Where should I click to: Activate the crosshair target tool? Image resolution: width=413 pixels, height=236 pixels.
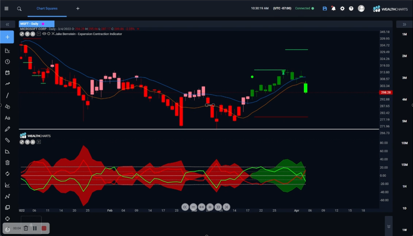coord(7,219)
